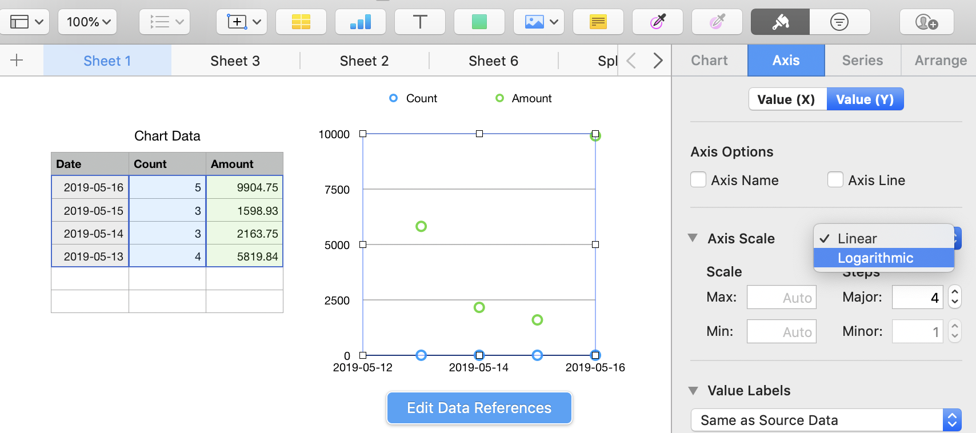Image resolution: width=976 pixels, height=433 pixels.
Task: Open the Format paintbrush inspector
Action: click(780, 22)
